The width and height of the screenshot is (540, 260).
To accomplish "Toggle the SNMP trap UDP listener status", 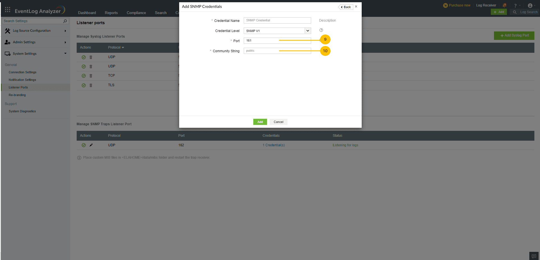I will pyautogui.click(x=83, y=145).
